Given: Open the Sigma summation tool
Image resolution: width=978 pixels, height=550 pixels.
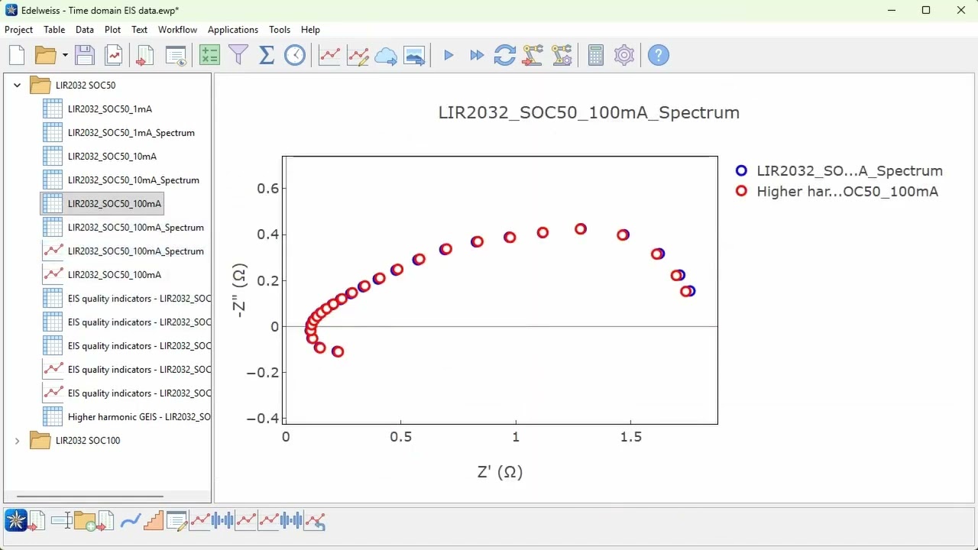Looking at the screenshot, I should coord(267,55).
